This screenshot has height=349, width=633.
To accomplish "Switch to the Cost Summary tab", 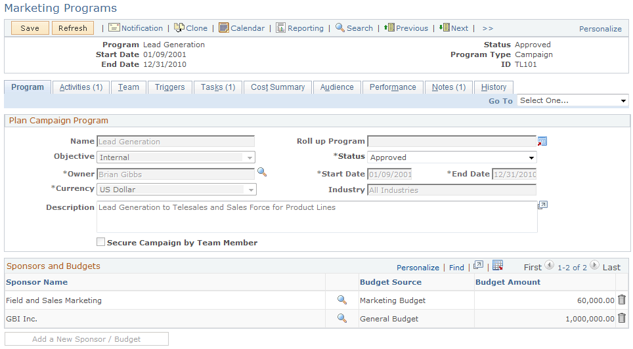I will pos(278,87).
